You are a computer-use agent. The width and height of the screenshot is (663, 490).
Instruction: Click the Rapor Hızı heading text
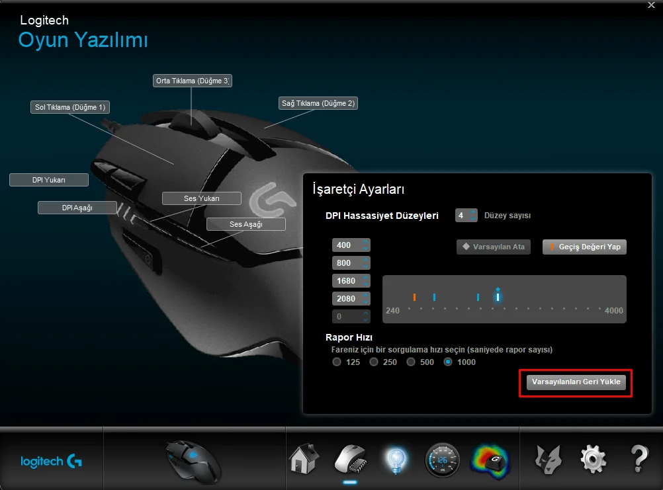point(349,337)
